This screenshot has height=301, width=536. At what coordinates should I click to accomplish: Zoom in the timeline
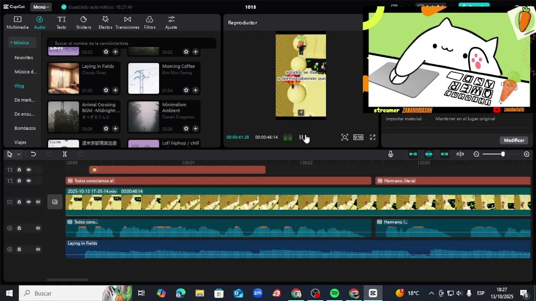pos(527,154)
